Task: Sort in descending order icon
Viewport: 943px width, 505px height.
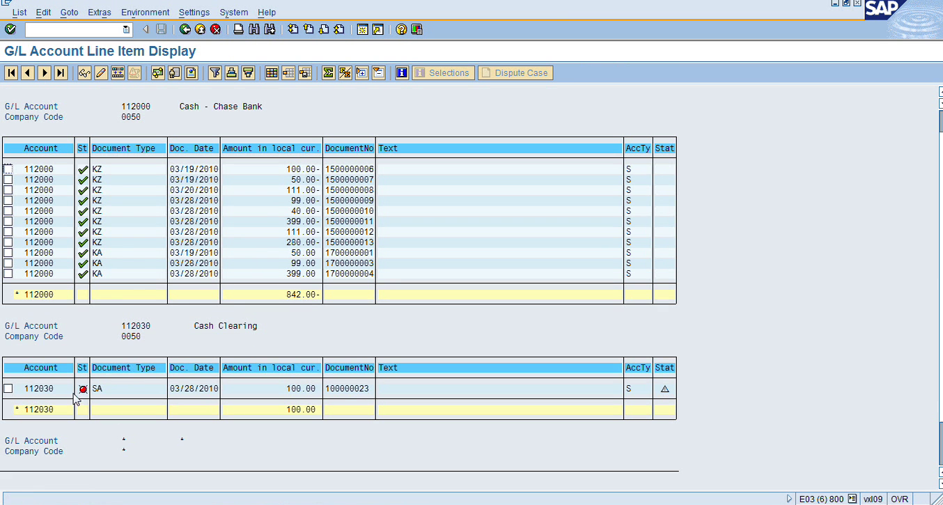Action: coord(248,72)
